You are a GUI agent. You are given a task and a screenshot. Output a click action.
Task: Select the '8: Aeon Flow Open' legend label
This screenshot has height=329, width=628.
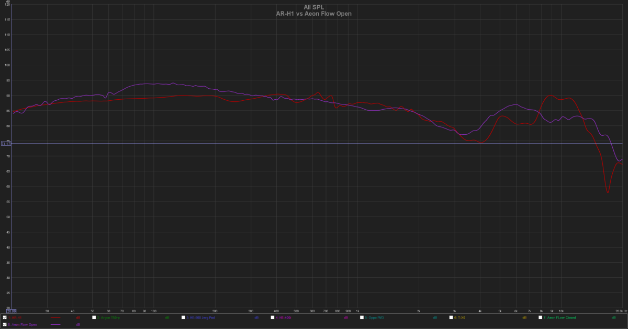pyautogui.click(x=23, y=324)
